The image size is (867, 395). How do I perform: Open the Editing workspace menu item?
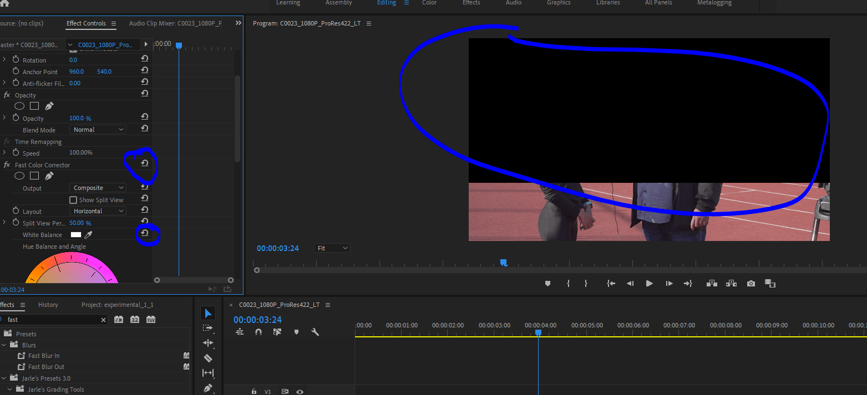click(x=387, y=3)
